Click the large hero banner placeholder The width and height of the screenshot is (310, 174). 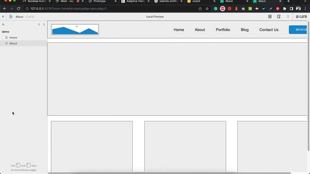pyautogui.click(x=177, y=79)
